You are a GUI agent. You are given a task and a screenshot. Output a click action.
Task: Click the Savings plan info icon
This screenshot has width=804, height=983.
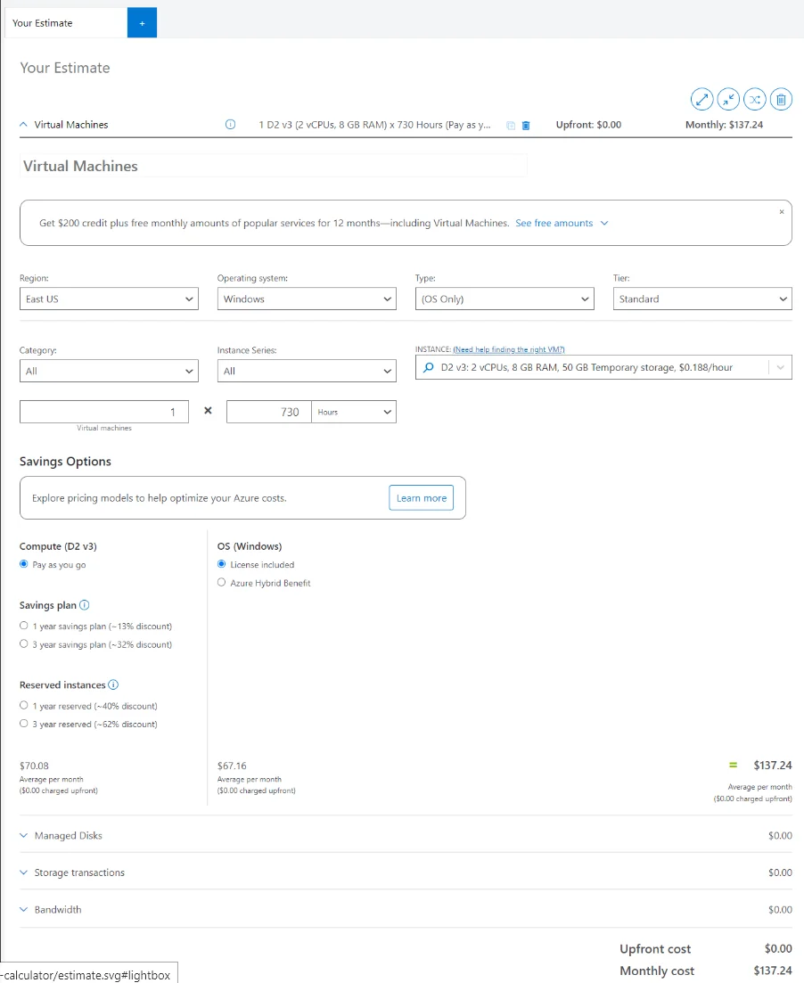pyautogui.click(x=84, y=605)
